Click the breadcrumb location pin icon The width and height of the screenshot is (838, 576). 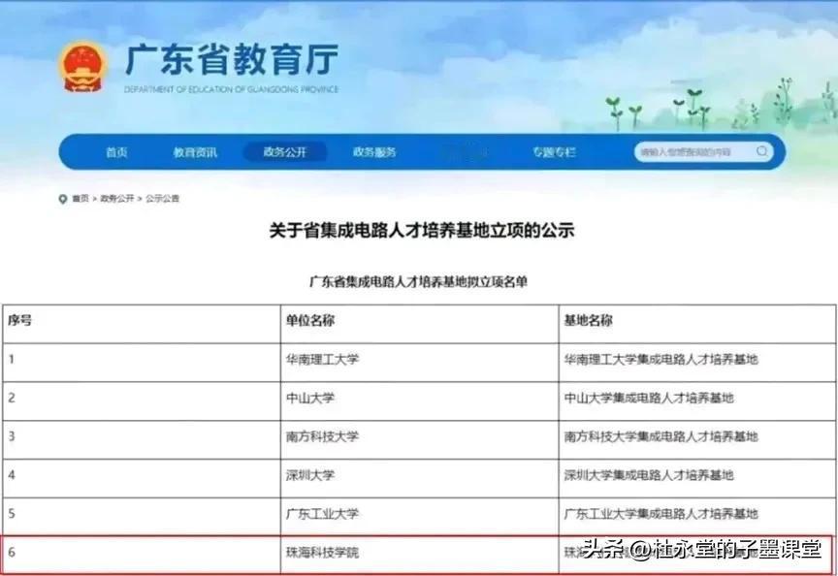click(62, 199)
